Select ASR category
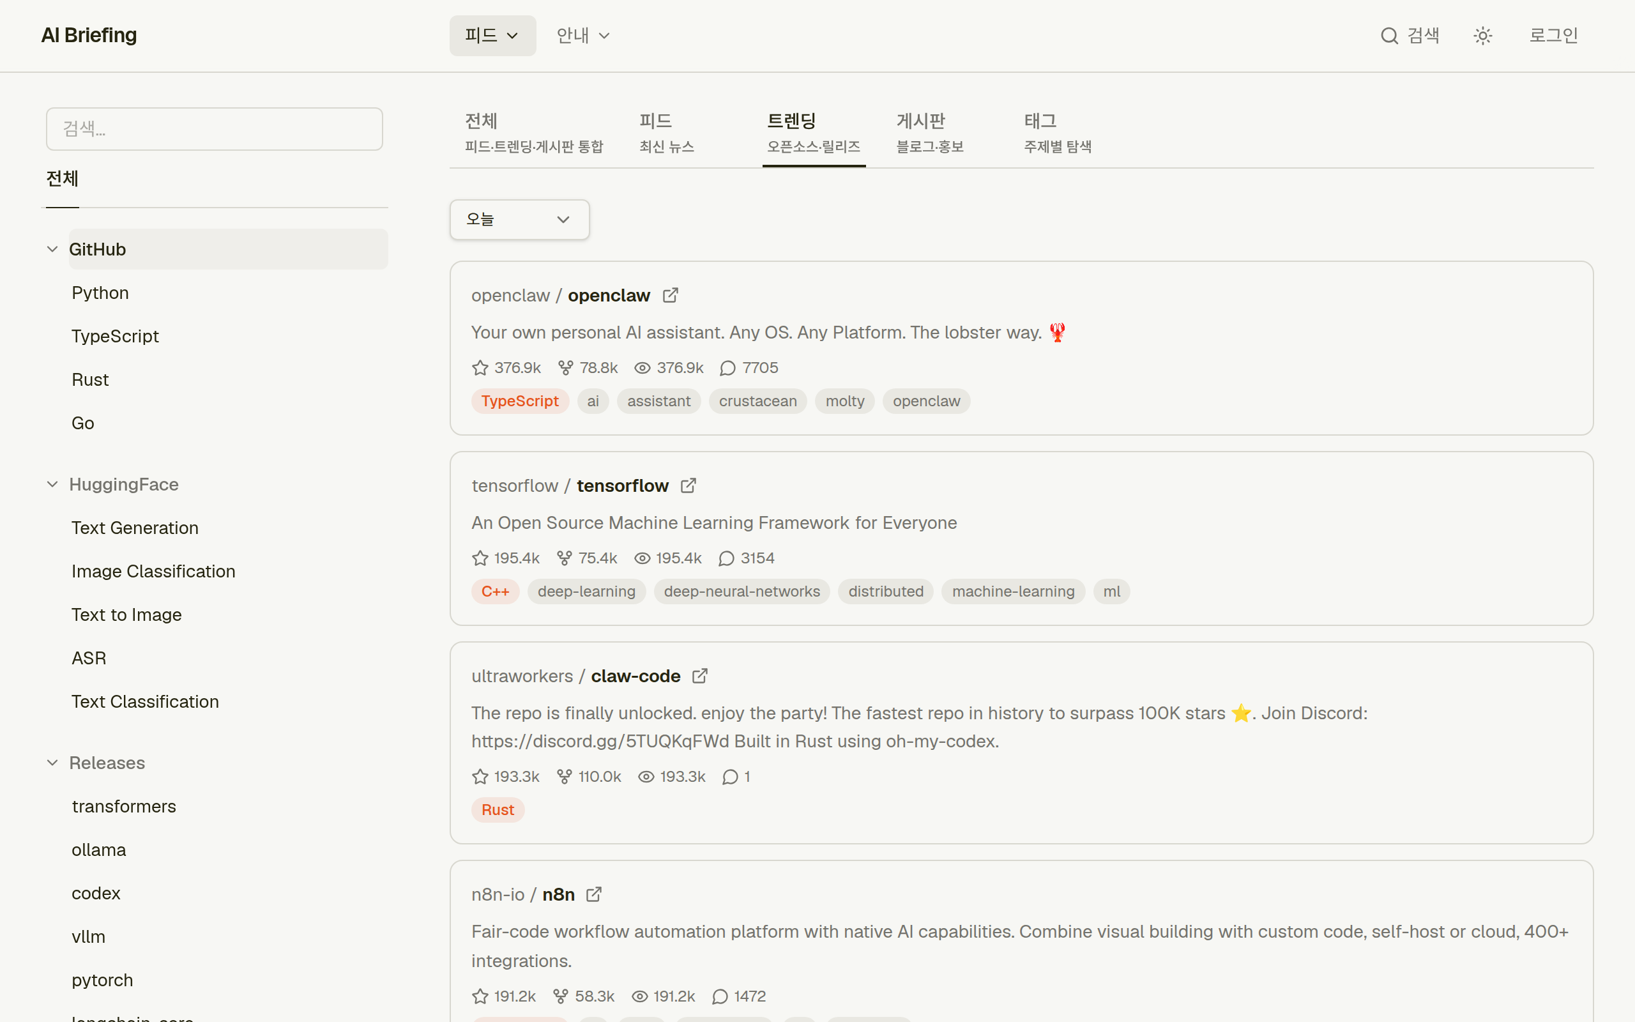This screenshot has height=1022, width=1635. (89, 658)
